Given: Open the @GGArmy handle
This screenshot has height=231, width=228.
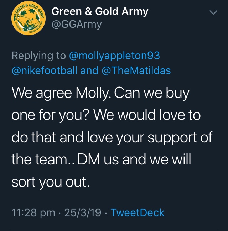Looking at the screenshot, I should [x=77, y=24].
